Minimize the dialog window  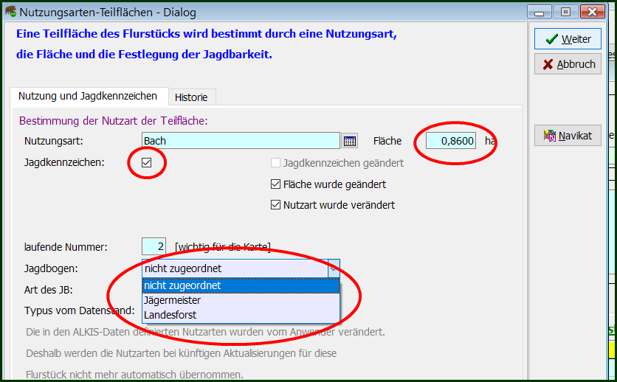pos(540,12)
